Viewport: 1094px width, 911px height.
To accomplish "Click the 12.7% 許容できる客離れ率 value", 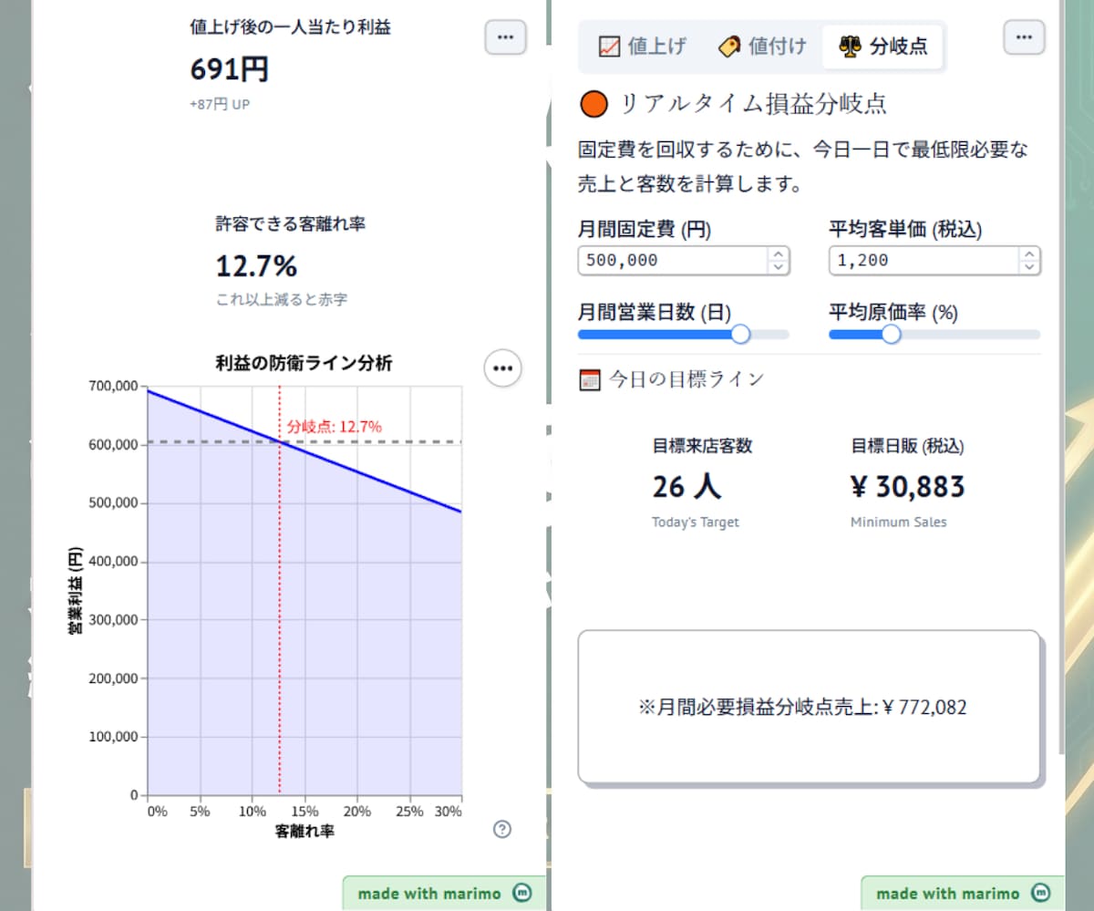I will tap(256, 266).
